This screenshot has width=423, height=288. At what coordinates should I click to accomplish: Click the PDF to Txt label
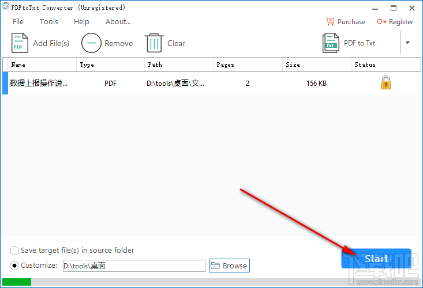[360, 43]
